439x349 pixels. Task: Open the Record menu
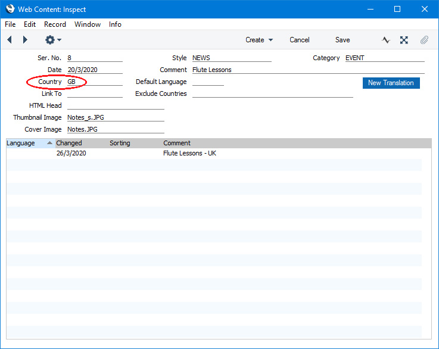click(x=55, y=24)
